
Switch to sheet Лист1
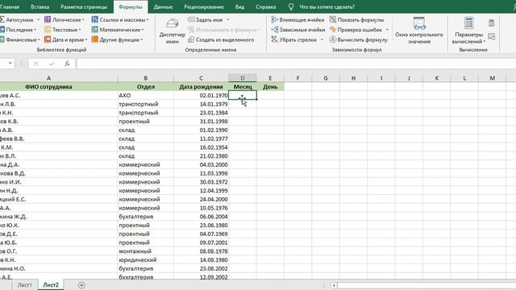click(25, 285)
